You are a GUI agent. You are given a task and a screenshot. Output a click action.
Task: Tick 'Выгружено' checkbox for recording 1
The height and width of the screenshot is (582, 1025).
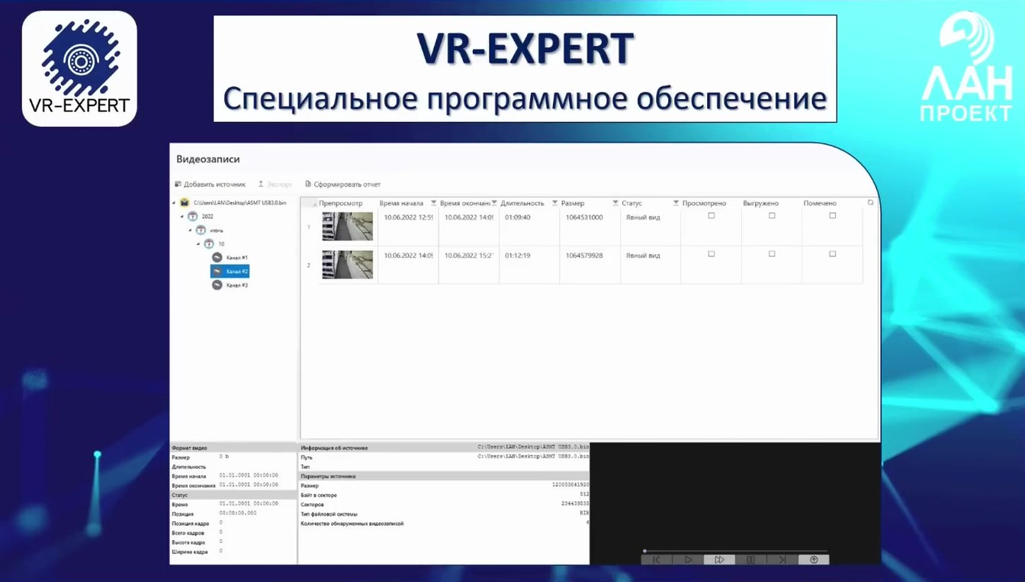(772, 216)
